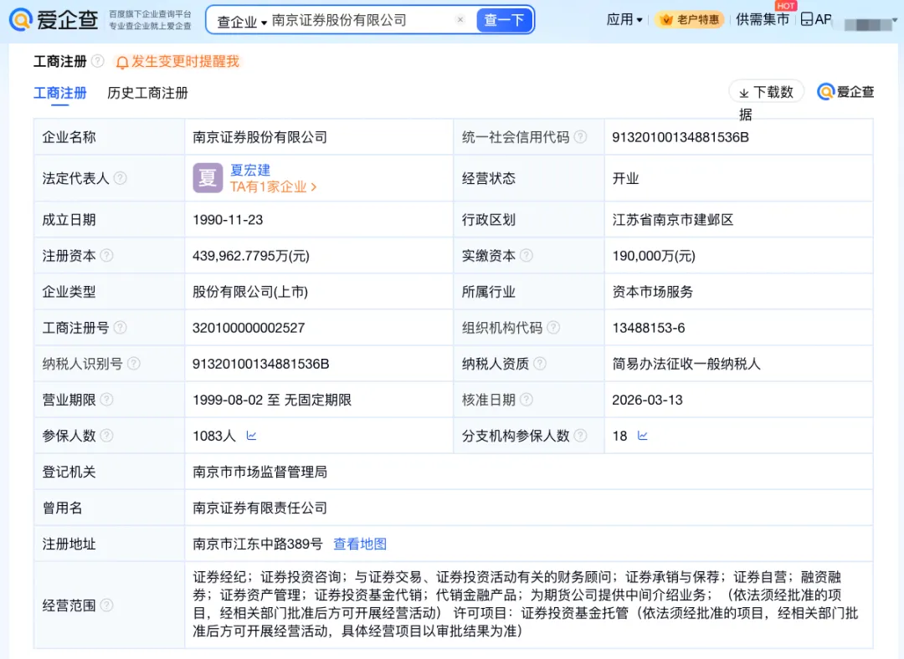Open the 老户特惠 promotion
The height and width of the screenshot is (659, 904).
pos(690,19)
